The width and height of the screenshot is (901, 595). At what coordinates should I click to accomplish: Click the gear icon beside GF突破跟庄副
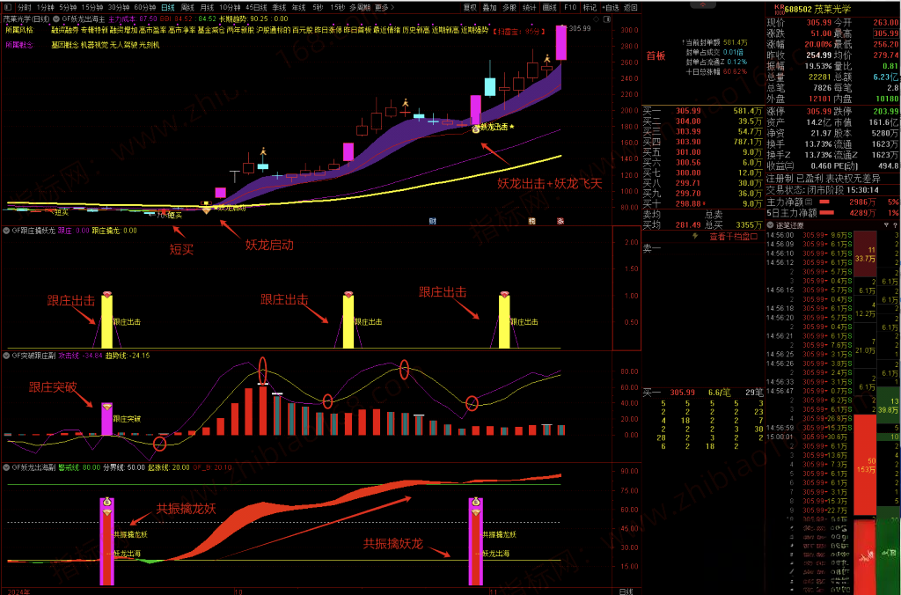pos(4,356)
